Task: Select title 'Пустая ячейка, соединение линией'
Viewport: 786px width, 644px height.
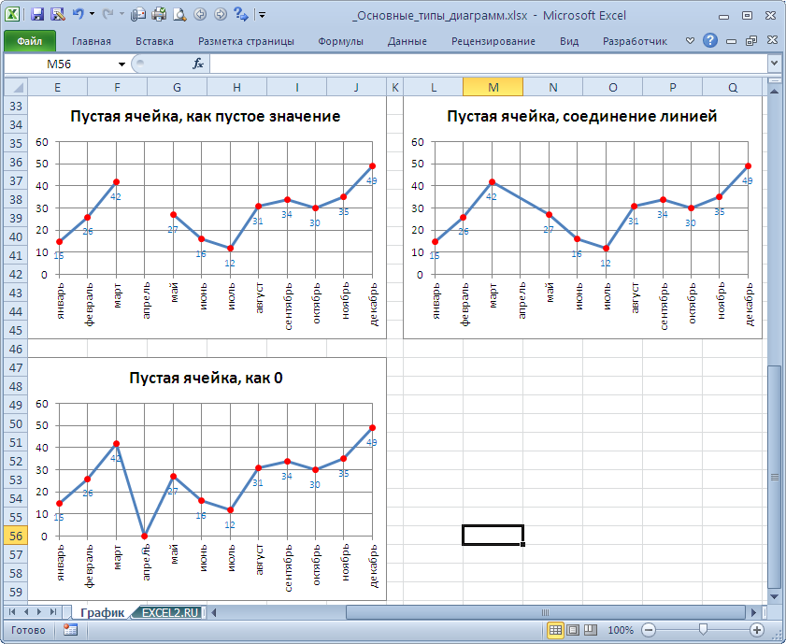Action: tap(581, 116)
